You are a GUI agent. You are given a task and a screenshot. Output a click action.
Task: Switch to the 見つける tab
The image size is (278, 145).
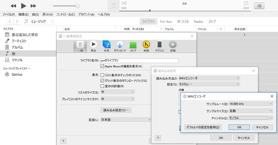[x=183, y=21]
